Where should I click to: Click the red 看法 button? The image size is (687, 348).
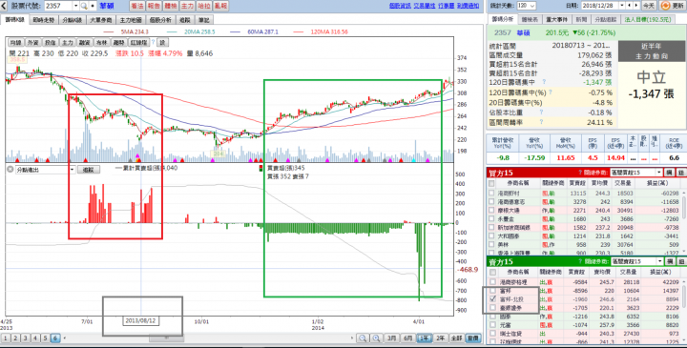(137, 6)
